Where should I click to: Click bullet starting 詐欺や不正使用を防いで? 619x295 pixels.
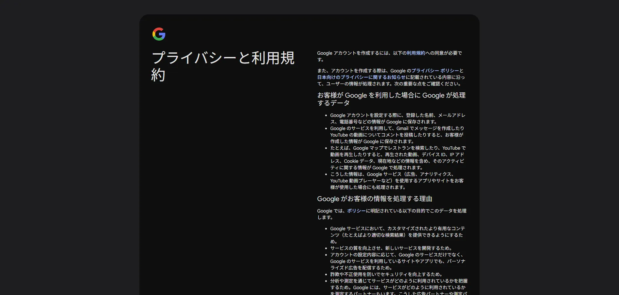point(386,274)
